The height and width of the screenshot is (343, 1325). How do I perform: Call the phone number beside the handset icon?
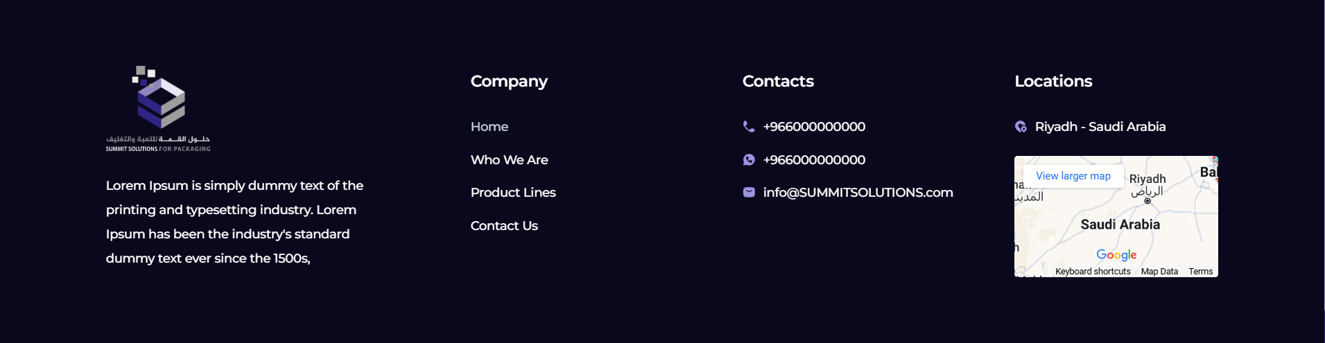[814, 127]
